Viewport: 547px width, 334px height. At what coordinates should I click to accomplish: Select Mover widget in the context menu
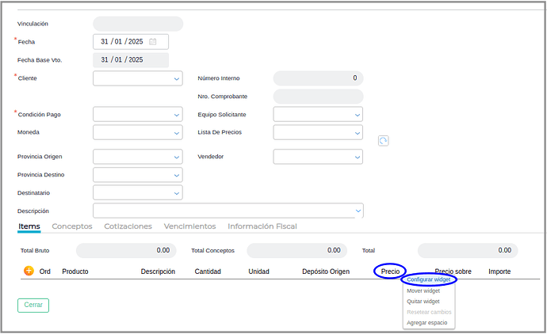(x=423, y=290)
